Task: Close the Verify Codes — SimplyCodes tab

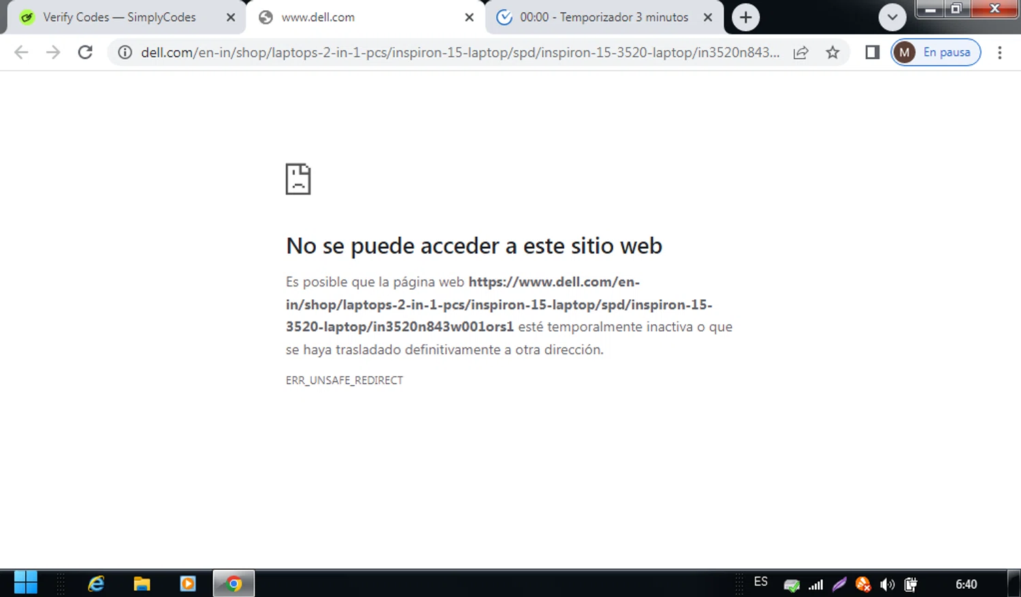Action: (x=231, y=18)
